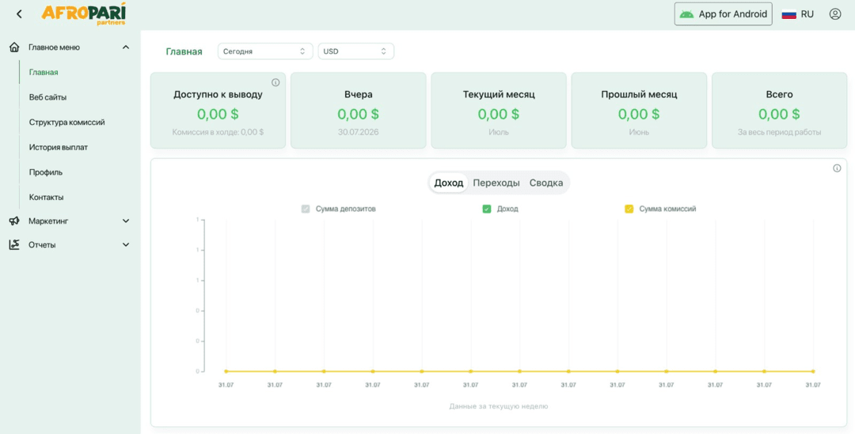Screen dimensions: 855x434
Task: Open Веб сайты in the sidebar
Action: pos(48,97)
